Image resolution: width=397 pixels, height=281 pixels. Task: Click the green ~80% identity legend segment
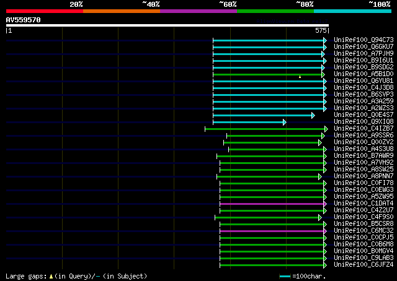(275, 11)
